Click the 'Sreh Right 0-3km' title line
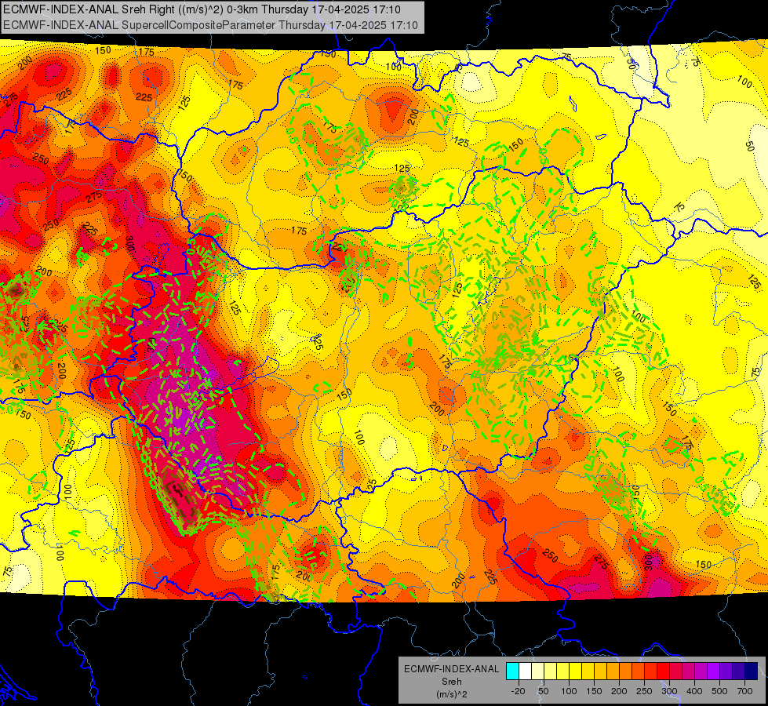This screenshot has width=768, height=706. click(202, 9)
